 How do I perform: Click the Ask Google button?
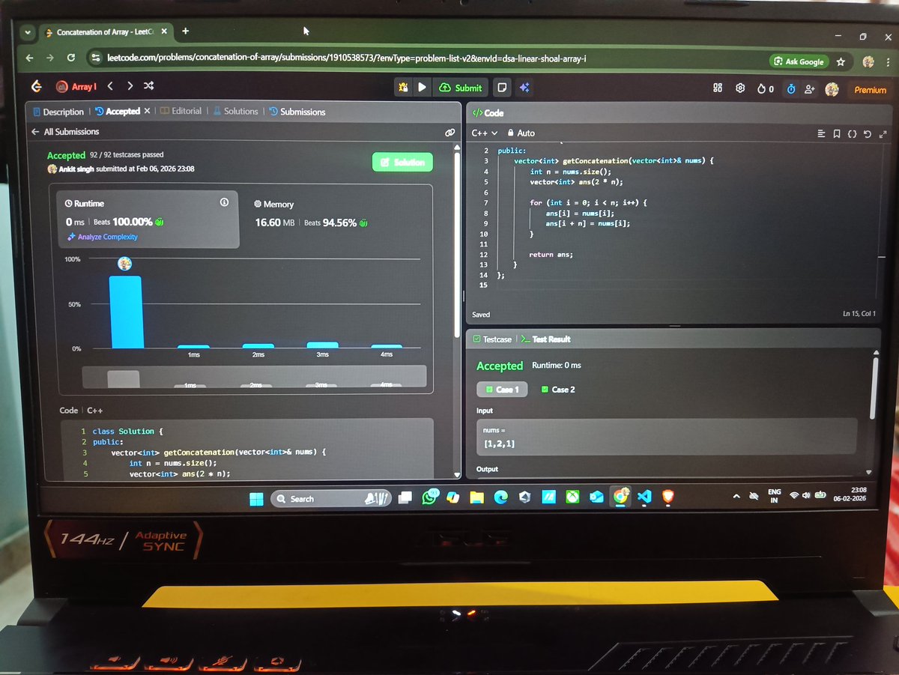[799, 61]
